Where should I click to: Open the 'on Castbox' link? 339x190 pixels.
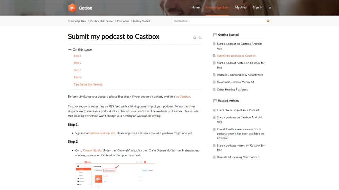[183, 97]
